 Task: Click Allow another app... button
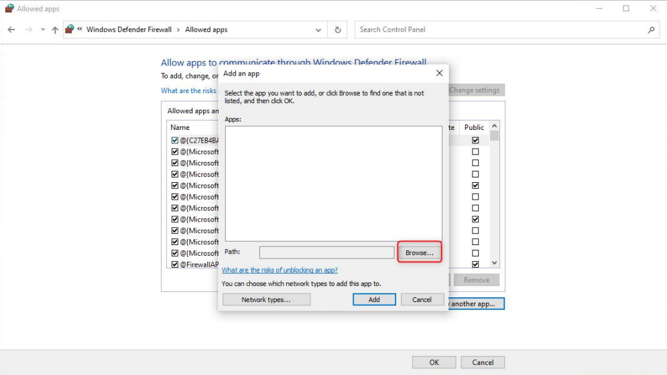(477, 303)
